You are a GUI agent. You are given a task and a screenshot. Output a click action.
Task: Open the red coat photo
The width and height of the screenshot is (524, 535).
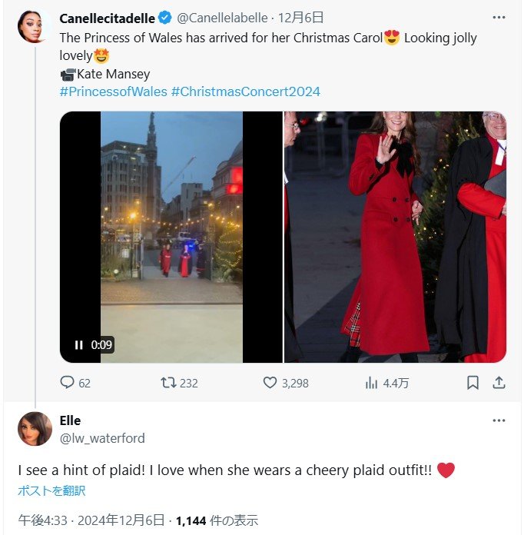pos(396,237)
